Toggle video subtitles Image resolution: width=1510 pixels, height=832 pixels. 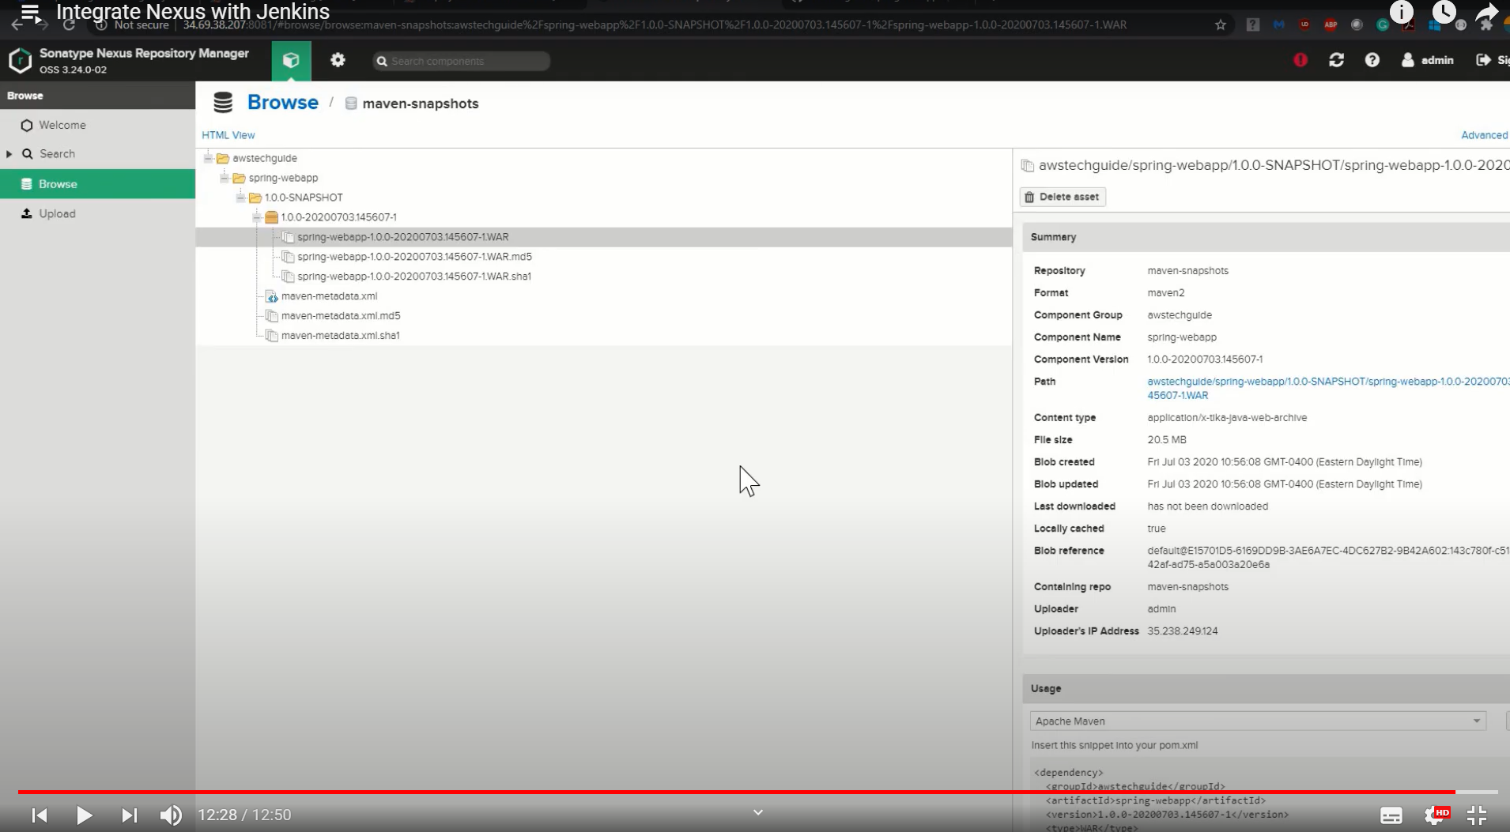point(1391,815)
